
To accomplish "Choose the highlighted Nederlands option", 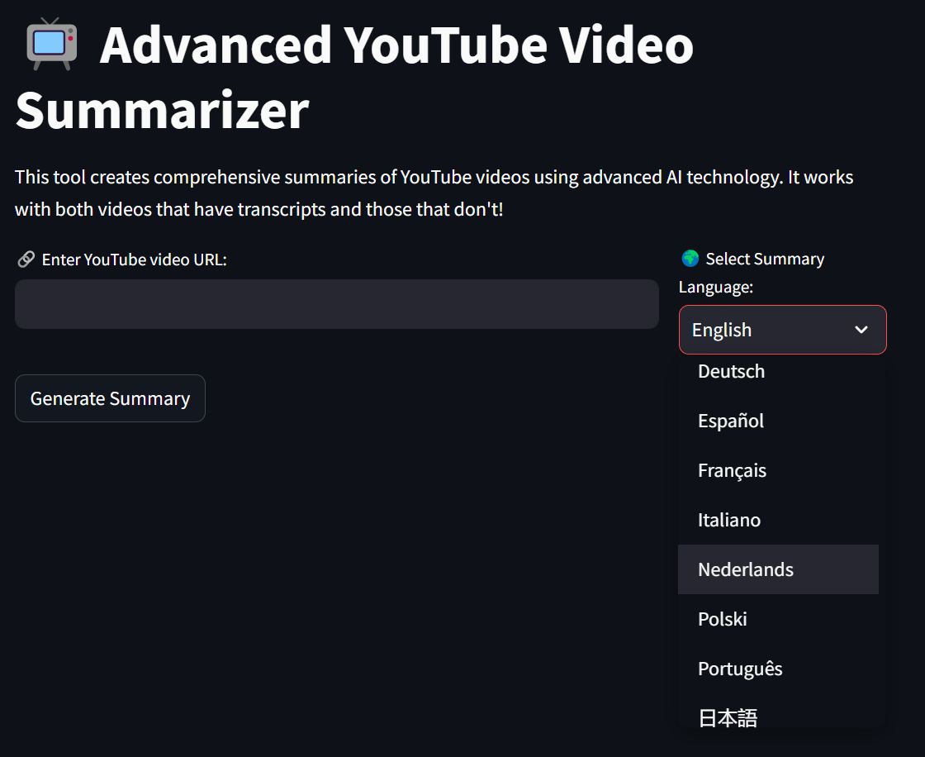I will [746, 570].
